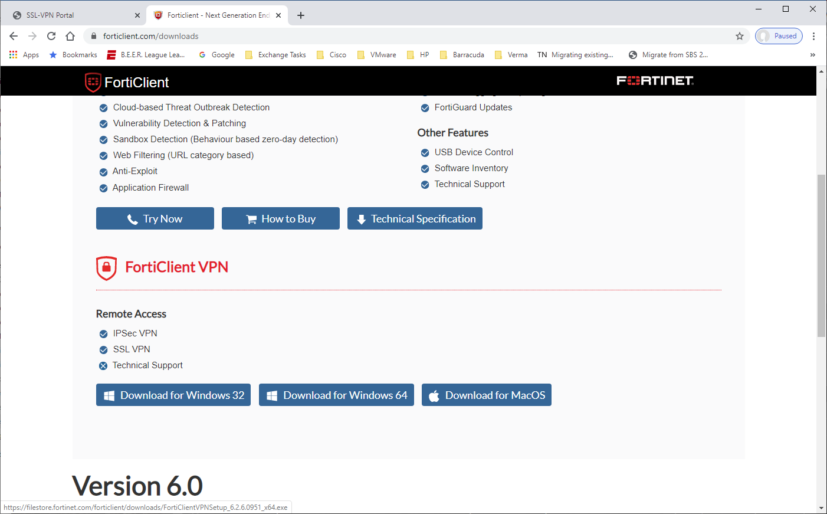This screenshot has width=827, height=514.
Task: Close the Forticlient tab
Action: pyautogui.click(x=278, y=15)
